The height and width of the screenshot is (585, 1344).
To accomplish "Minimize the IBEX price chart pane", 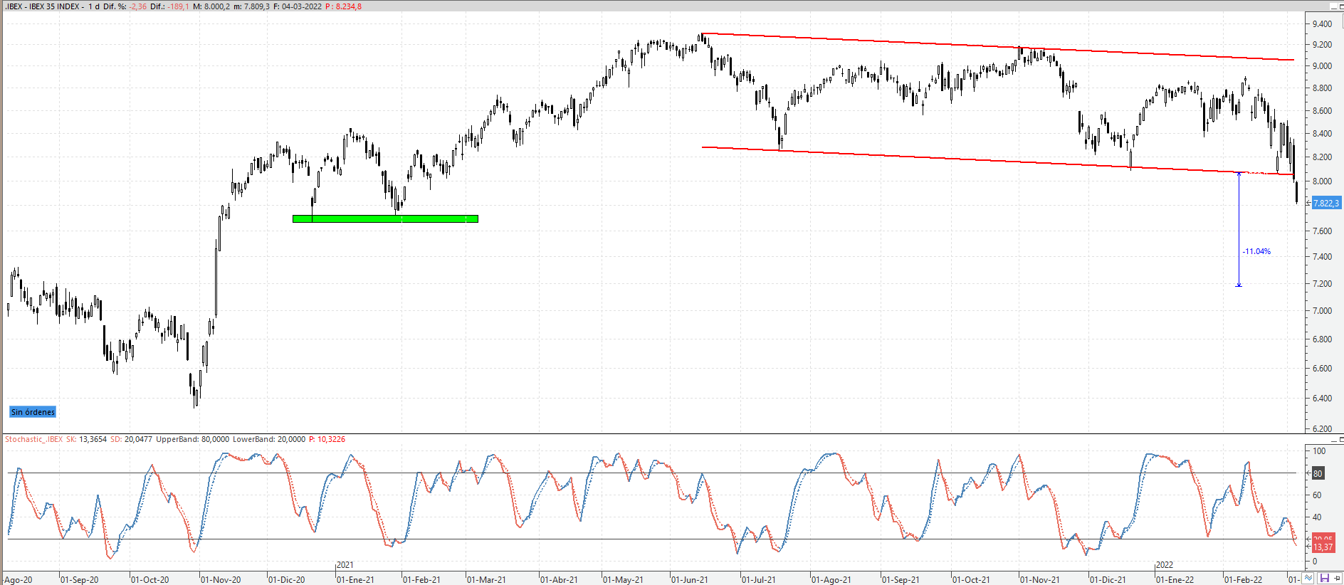I will pos(1333,6).
